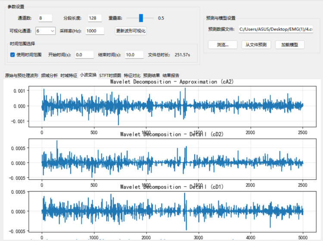Toggle the 使用时间范围 checkbox
Image resolution: width=323 pixels, height=241 pixels.
(12, 55)
